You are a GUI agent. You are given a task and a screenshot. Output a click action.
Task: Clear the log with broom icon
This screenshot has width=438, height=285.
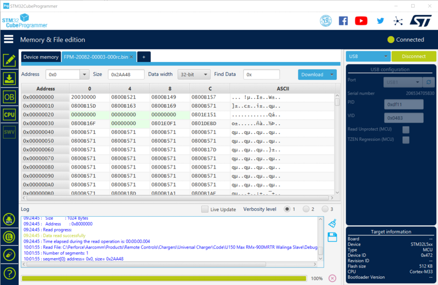point(332,223)
